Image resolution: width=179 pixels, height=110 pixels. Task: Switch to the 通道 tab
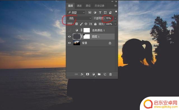click(x=79, y=6)
